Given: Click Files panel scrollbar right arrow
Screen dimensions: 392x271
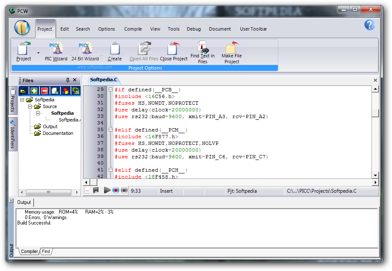Looking at the screenshot, I should click(77, 192).
